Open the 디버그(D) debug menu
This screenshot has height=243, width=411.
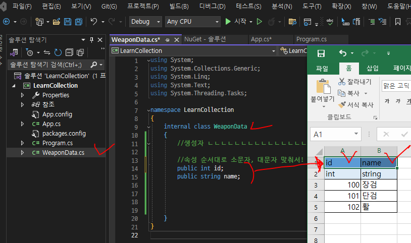pos(212,6)
